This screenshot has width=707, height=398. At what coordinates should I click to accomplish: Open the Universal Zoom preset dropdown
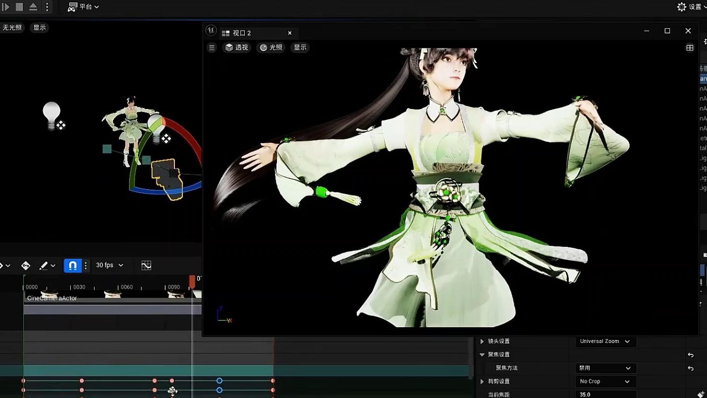pyautogui.click(x=605, y=341)
